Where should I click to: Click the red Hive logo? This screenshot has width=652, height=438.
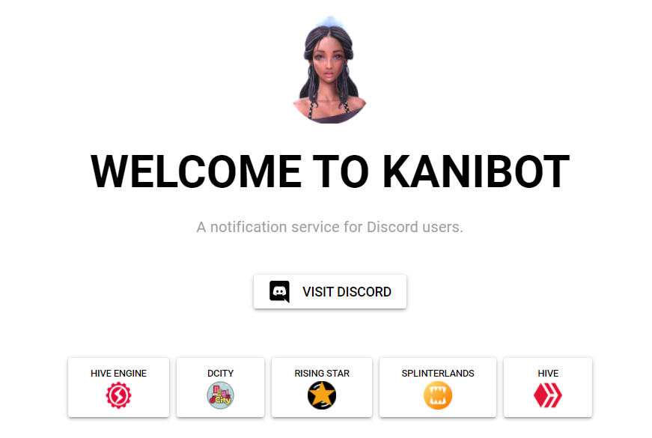pos(548,395)
